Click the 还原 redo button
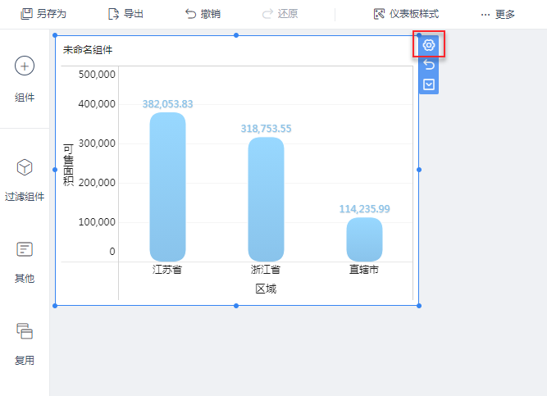The width and height of the screenshot is (547, 396). click(x=280, y=14)
